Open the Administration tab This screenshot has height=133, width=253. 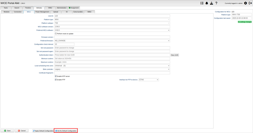62,8
